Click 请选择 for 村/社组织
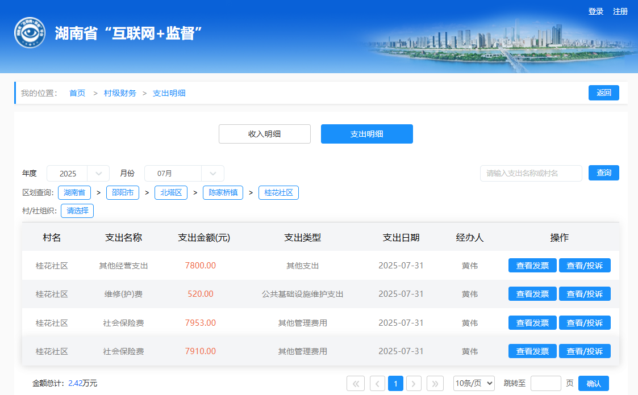The height and width of the screenshot is (395, 638). tap(77, 211)
